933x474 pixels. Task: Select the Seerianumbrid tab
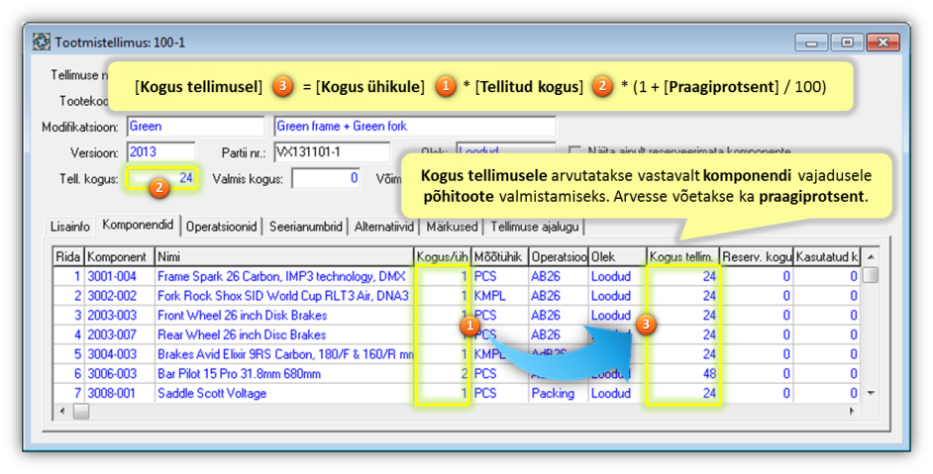[309, 227]
